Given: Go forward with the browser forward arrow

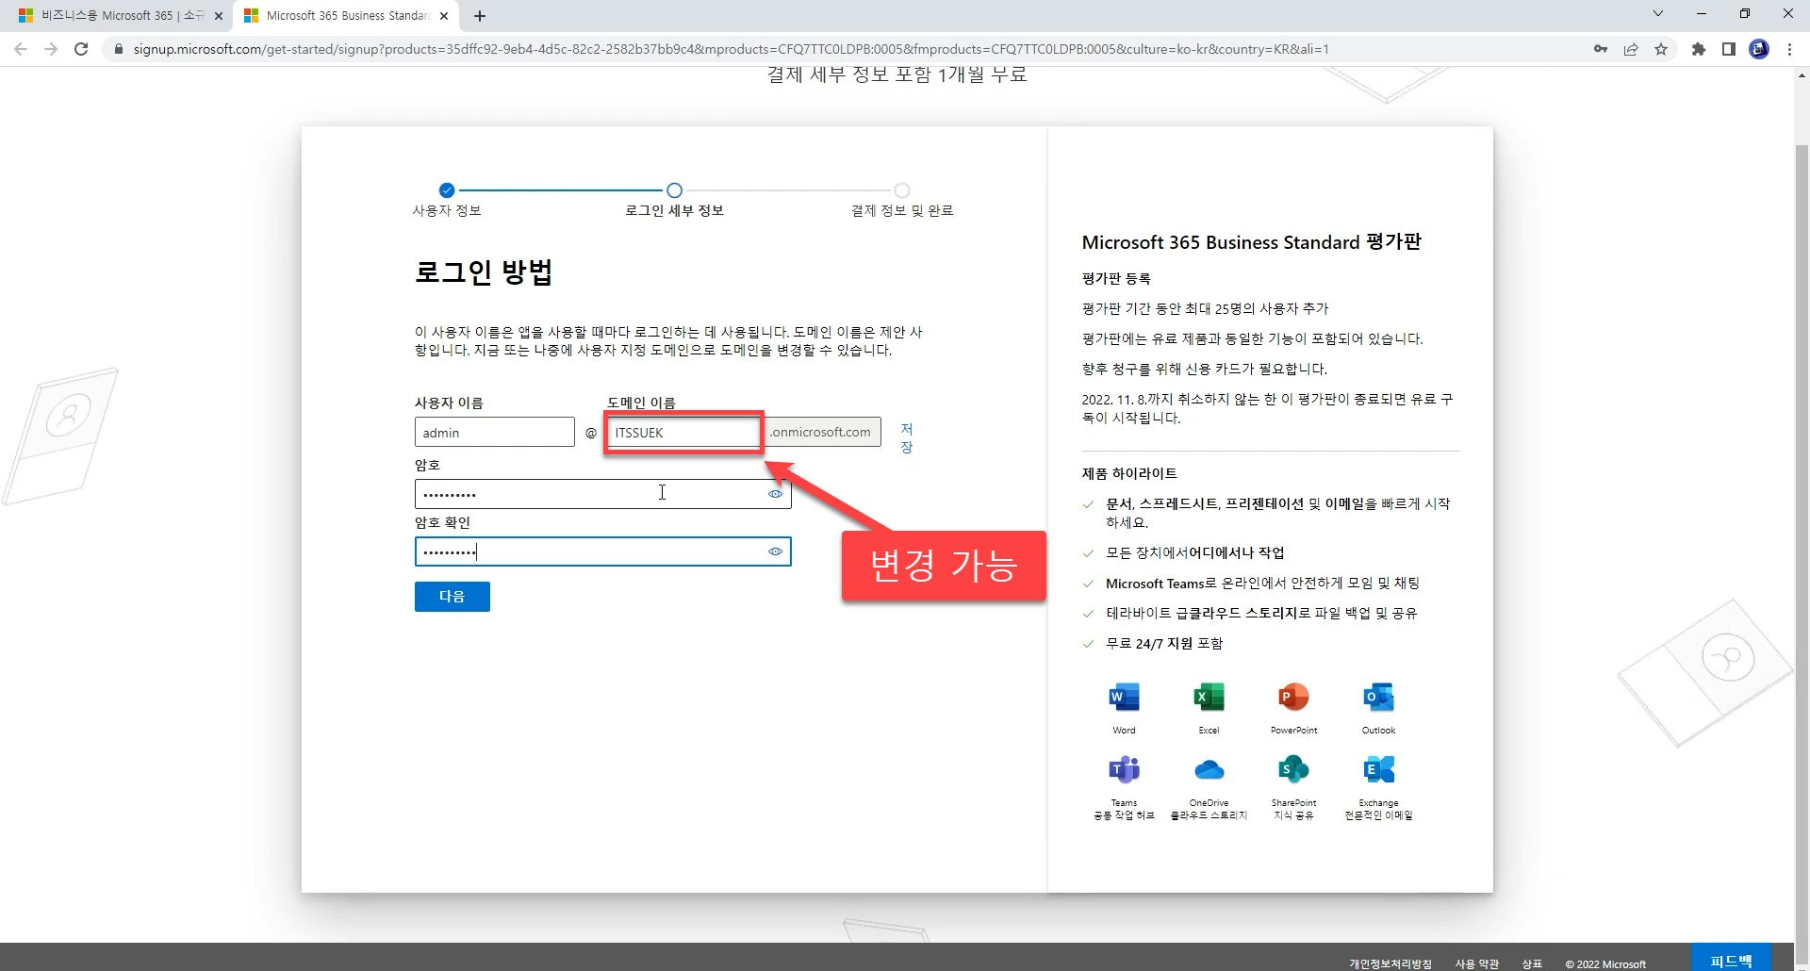Looking at the screenshot, I should coord(51,49).
